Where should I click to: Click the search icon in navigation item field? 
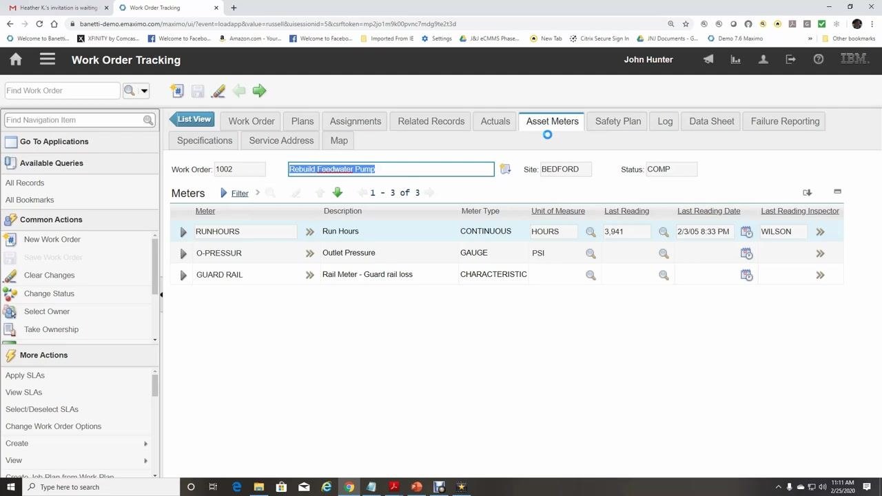148,120
